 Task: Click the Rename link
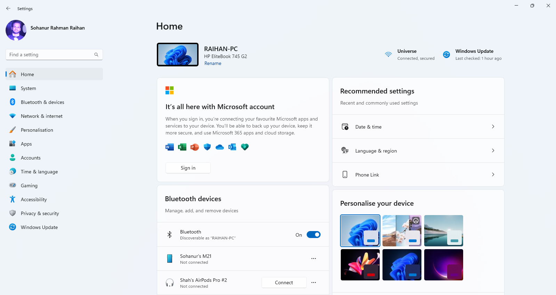pos(213,63)
